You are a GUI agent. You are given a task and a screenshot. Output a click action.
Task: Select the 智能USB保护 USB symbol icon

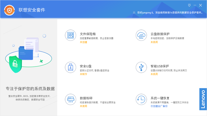[141, 67]
